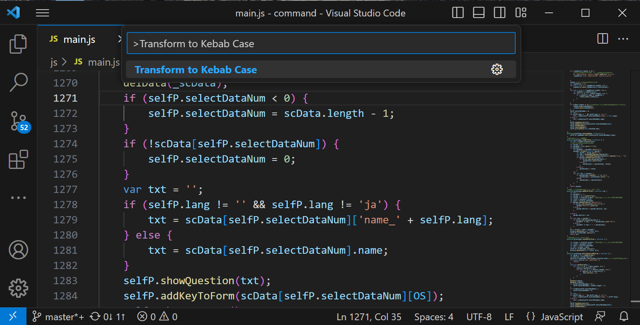Click selfP.showQuestion(txt) line of code
Viewport: 640px width, 325px height.
(197, 281)
